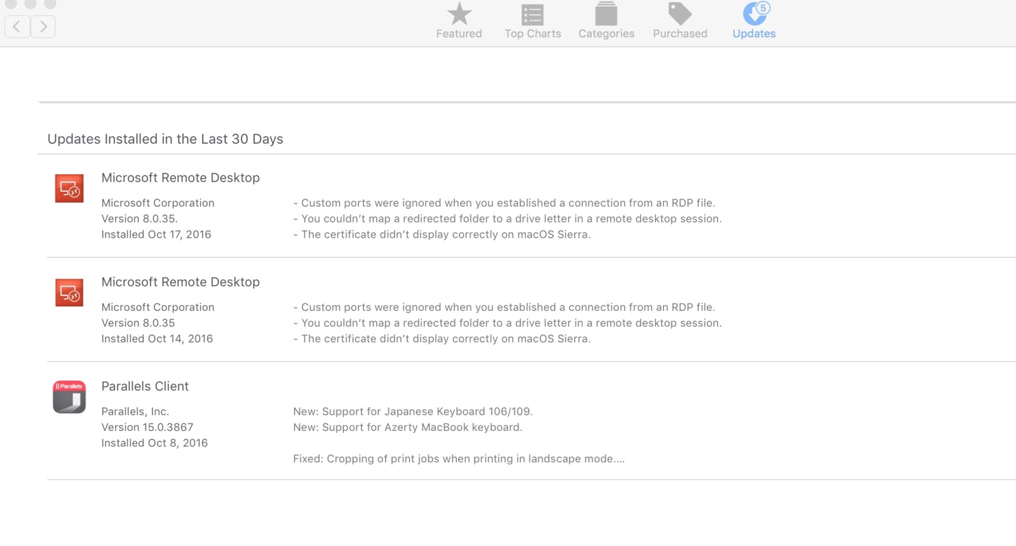
Task: Click 'New: Support for Azerty MacBook keyboard.' note
Action: tap(407, 427)
